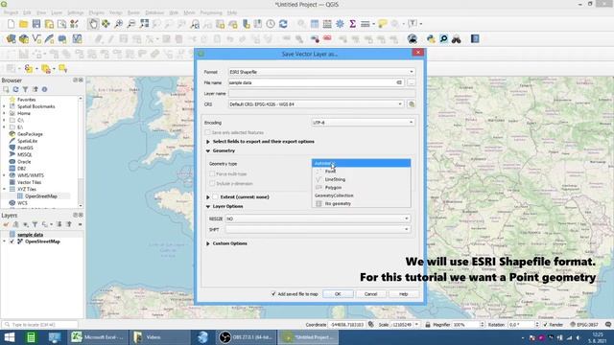Screen dimensions: 614x345
Task: Toggle the Extent (current: none) checkbox
Action: [215, 197]
